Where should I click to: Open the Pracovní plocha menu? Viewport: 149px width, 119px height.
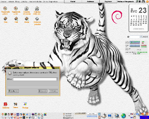35,1
